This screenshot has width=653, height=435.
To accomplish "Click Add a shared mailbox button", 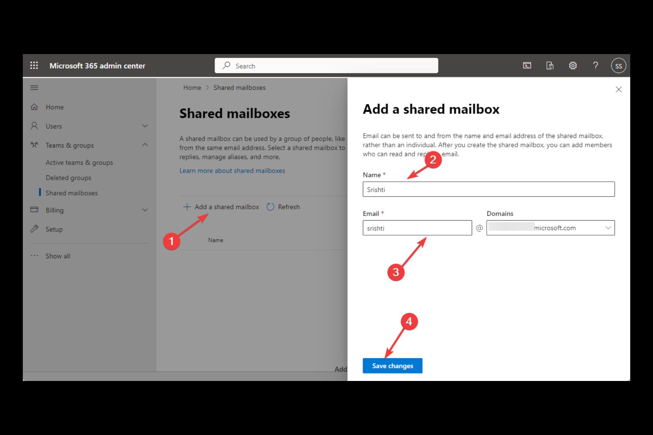I will [221, 206].
